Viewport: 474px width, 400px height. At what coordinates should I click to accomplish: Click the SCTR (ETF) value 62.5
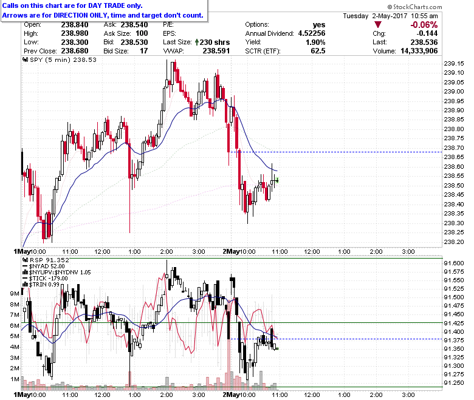pyautogui.click(x=318, y=51)
